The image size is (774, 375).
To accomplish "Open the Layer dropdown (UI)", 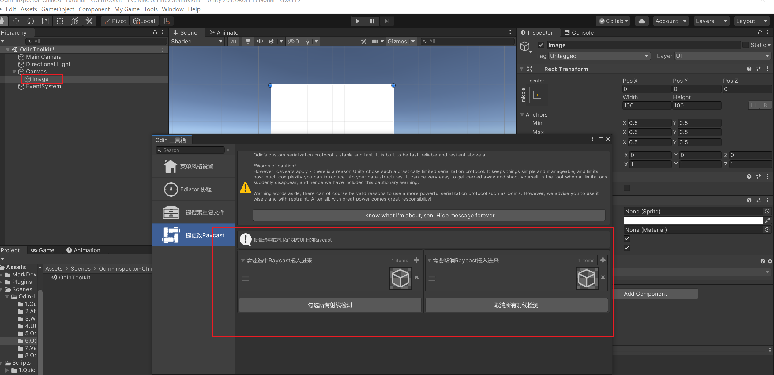I will [723, 56].
